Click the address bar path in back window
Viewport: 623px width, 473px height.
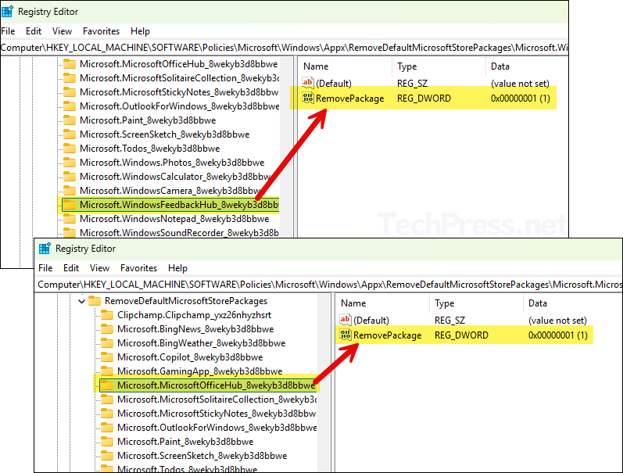(x=284, y=48)
